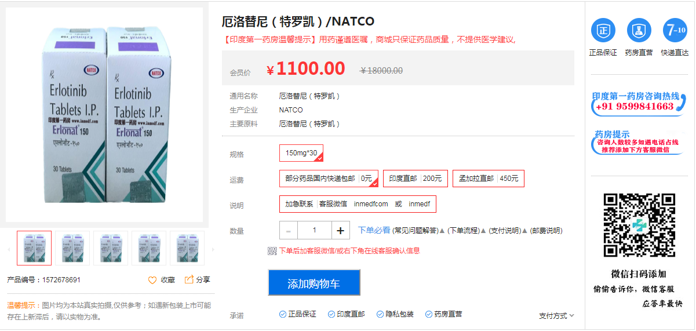Click the small QR icon beside order notice
This screenshot has height=331, width=696.
272,251
